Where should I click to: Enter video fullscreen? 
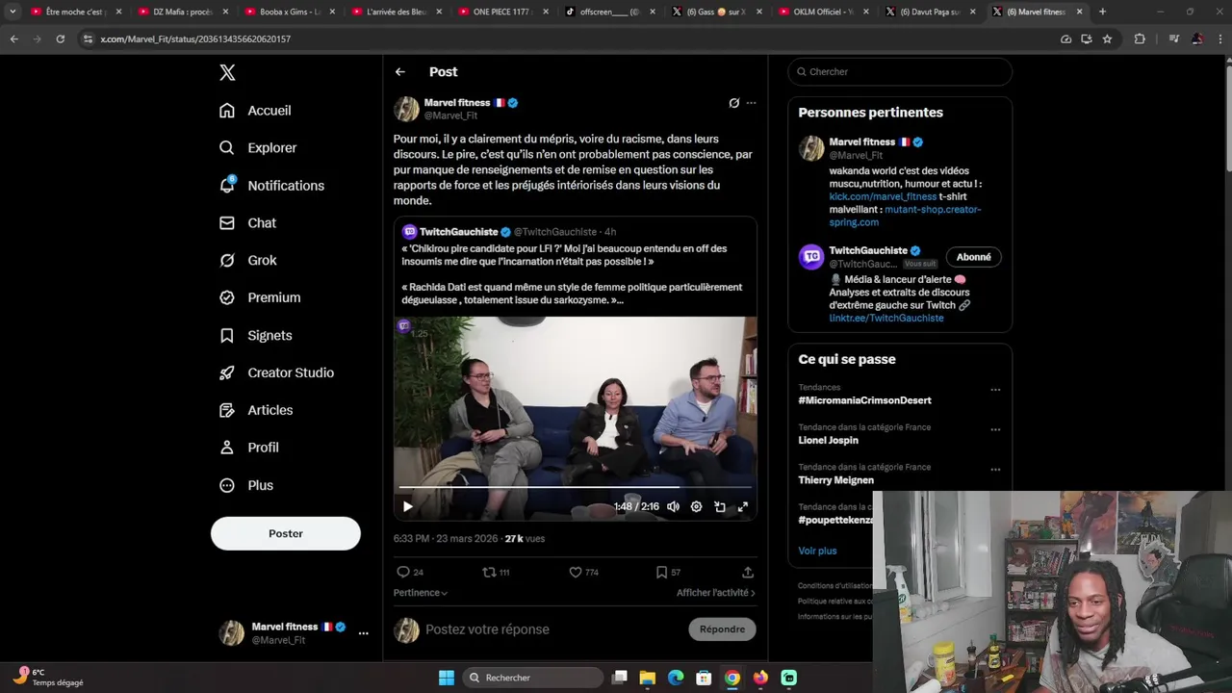click(743, 506)
